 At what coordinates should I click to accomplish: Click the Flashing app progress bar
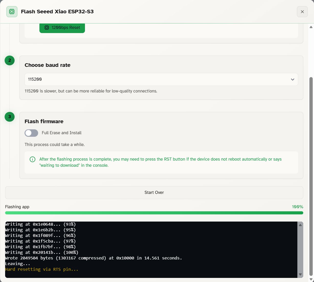[x=154, y=213]
